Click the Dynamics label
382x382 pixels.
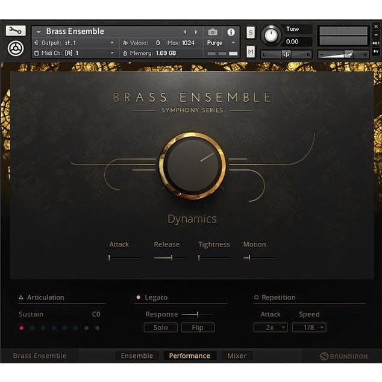tap(192, 219)
